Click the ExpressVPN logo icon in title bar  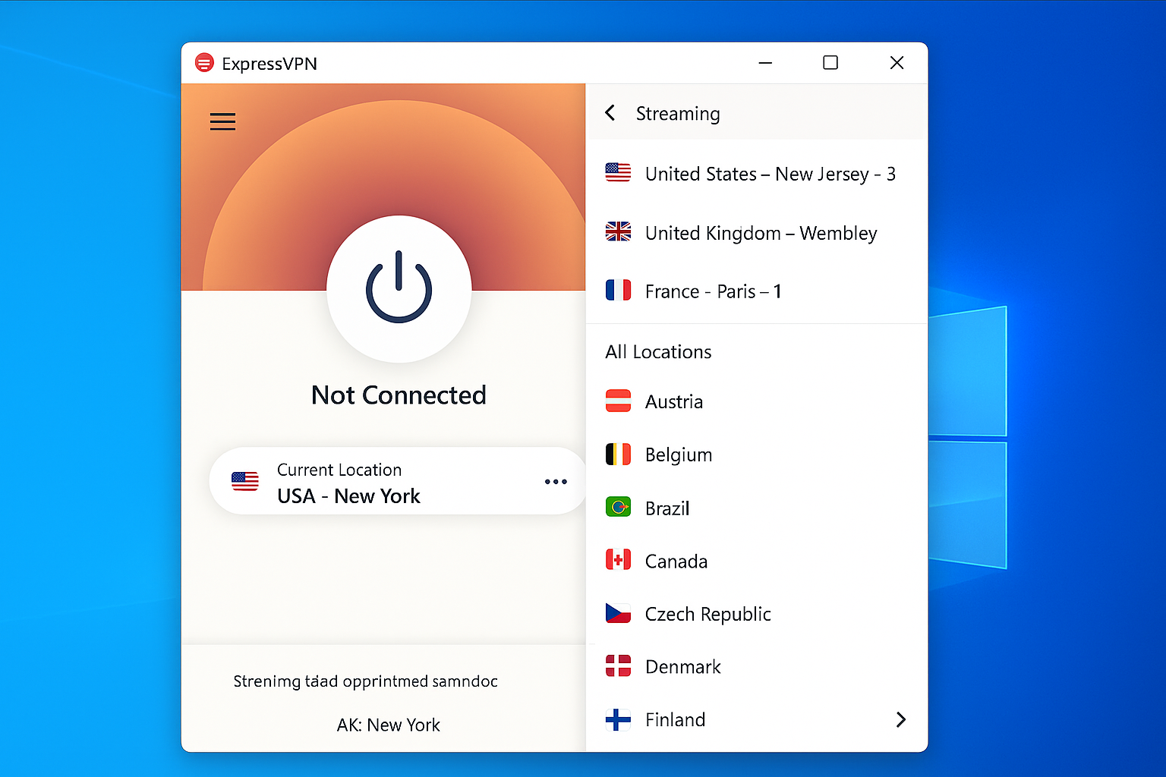click(x=203, y=63)
